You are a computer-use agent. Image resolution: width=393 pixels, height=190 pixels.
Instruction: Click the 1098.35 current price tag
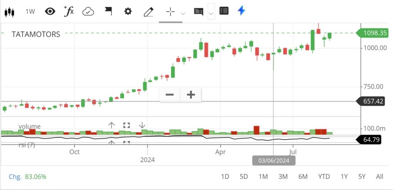(372, 33)
